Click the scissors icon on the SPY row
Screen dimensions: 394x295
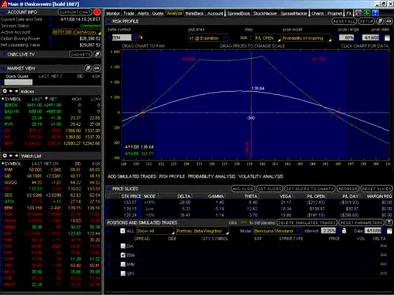383,273
